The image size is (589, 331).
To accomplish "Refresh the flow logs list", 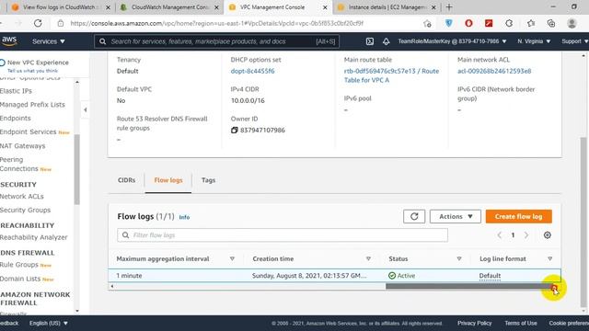I will pyautogui.click(x=414, y=216).
